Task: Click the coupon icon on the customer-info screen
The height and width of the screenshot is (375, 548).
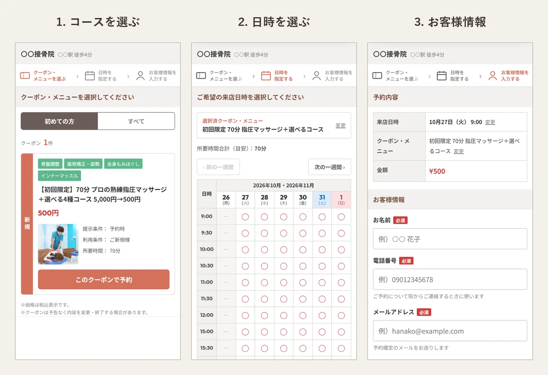Action: point(377,76)
